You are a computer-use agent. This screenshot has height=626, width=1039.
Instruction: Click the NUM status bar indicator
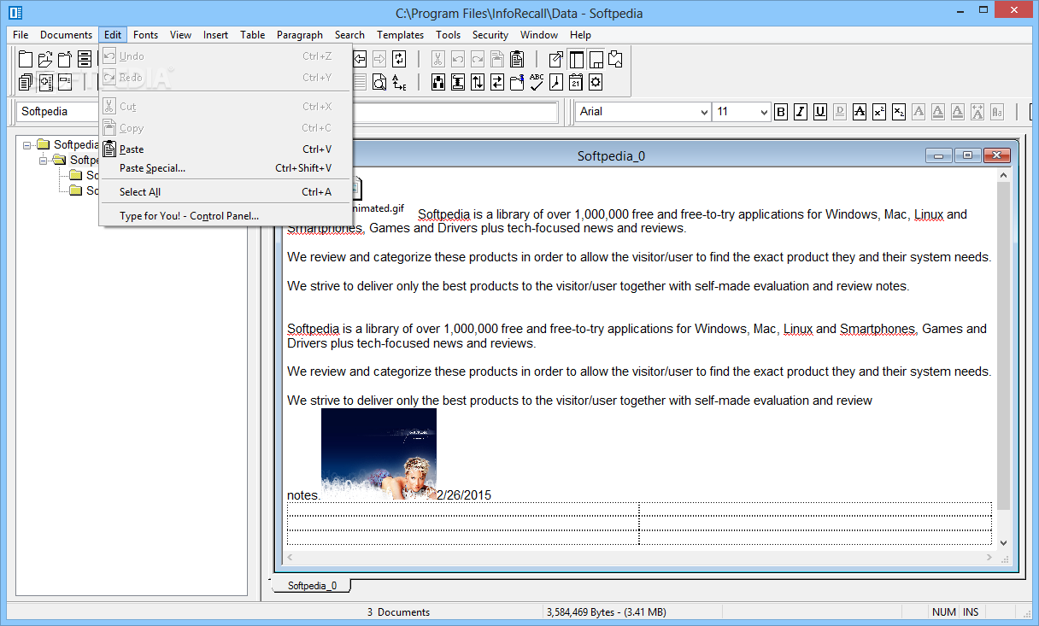[944, 611]
